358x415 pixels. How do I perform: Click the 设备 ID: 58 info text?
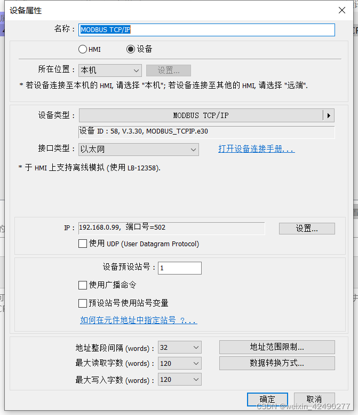click(x=144, y=131)
